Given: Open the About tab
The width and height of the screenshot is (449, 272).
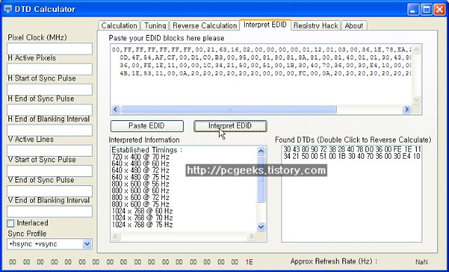Looking at the screenshot, I should (x=354, y=25).
